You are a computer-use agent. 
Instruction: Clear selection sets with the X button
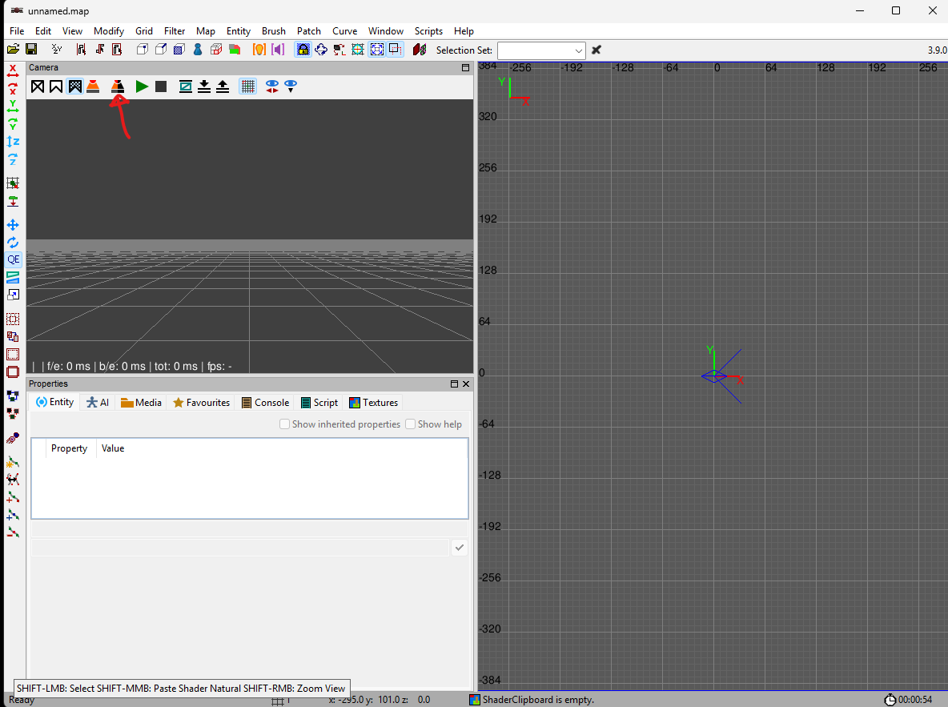597,50
